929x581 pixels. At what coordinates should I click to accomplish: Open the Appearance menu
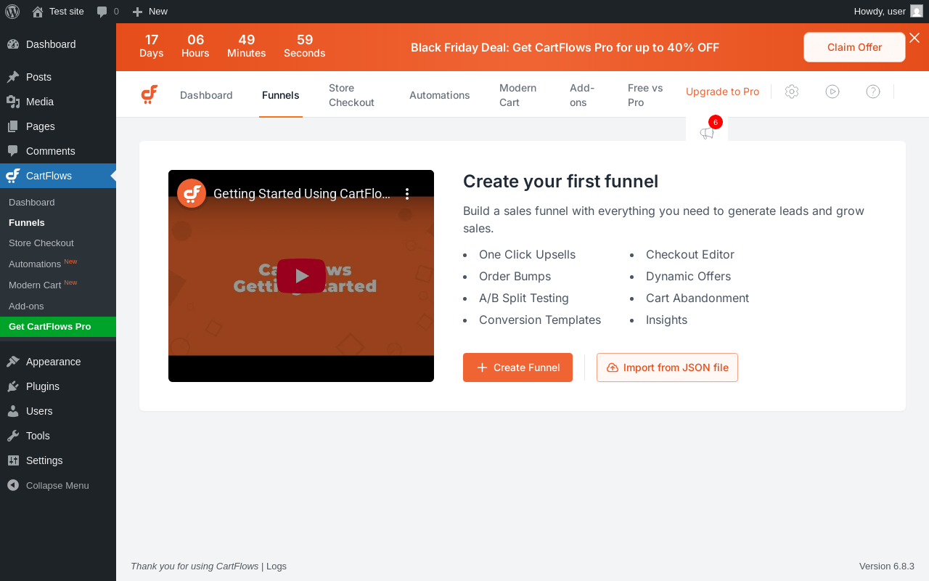click(58, 362)
